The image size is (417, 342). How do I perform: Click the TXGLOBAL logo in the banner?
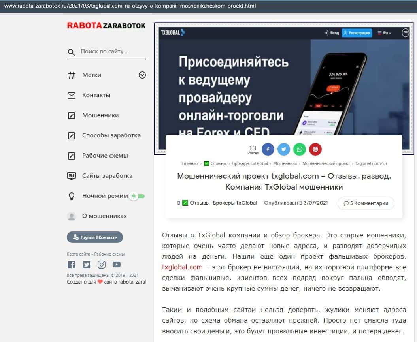pyautogui.click(x=173, y=32)
